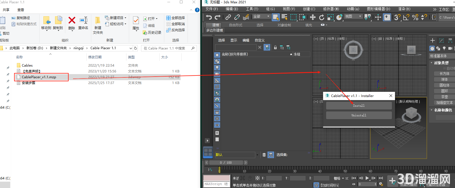Toggle hidden objects eye filter in Scene Explorer
The image size is (455, 188).
(x=217, y=125)
